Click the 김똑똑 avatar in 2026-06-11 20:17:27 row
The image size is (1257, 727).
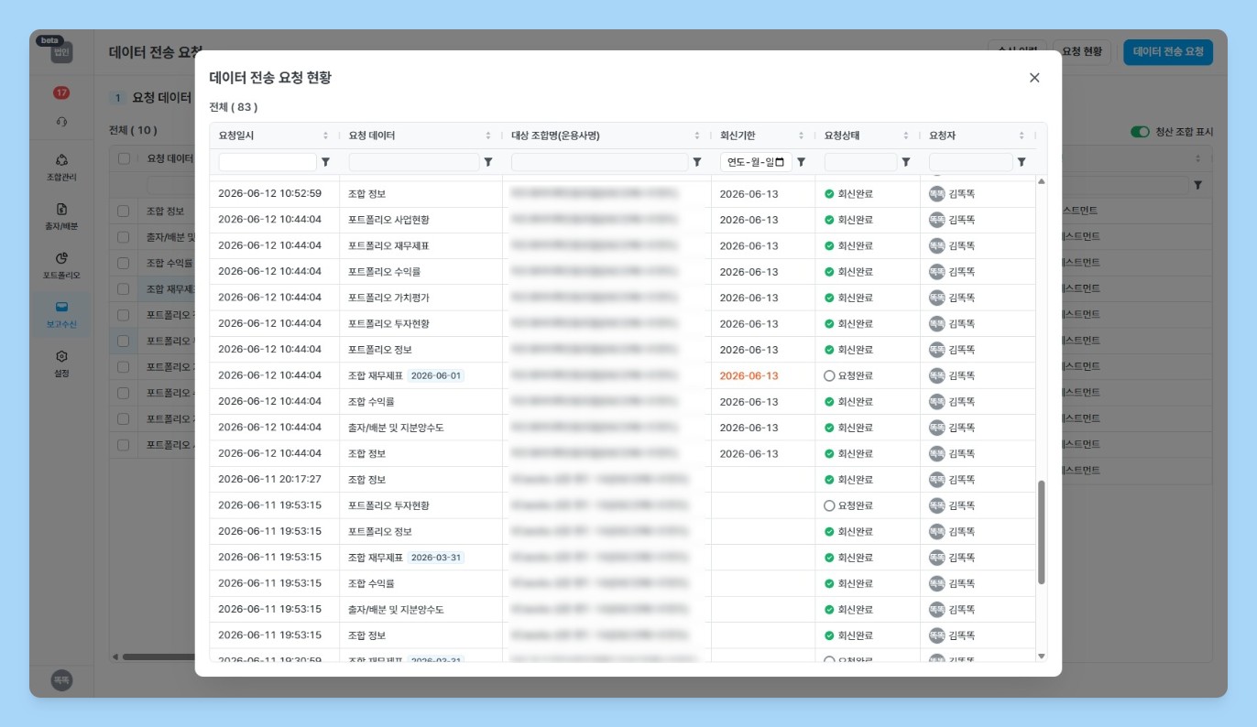point(936,480)
